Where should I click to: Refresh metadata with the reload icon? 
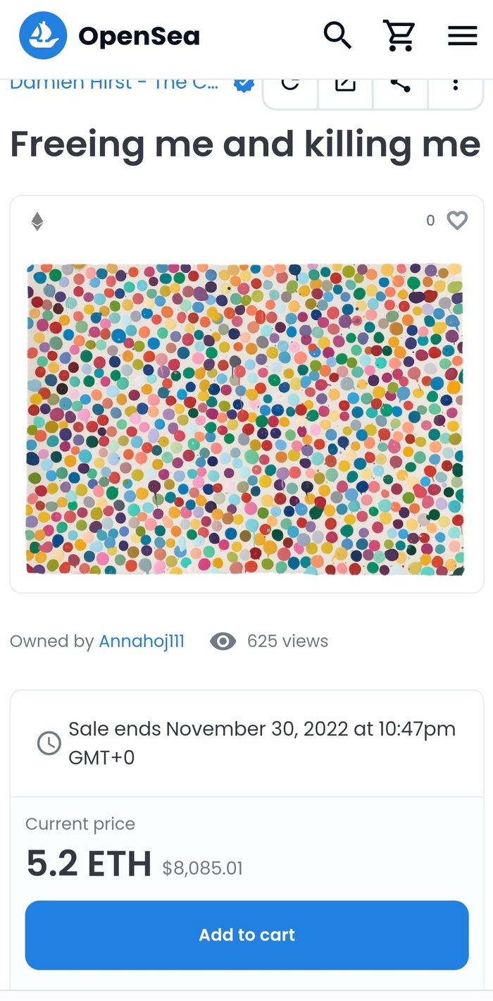(290, 86)
